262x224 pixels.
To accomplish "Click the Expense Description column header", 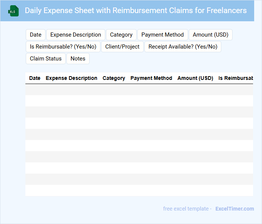I will tap(71, 78).
